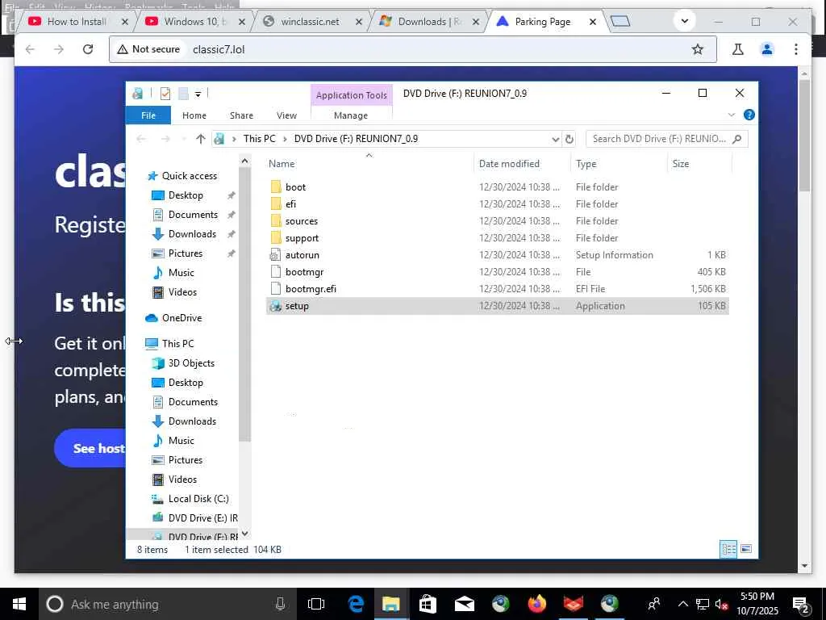Open Firefox from the taskbar

pos(536,604)
